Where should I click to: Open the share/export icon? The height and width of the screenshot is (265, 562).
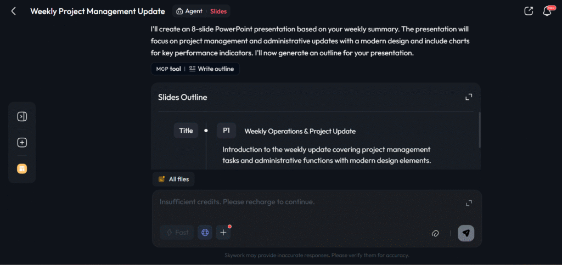click(529, 11)
